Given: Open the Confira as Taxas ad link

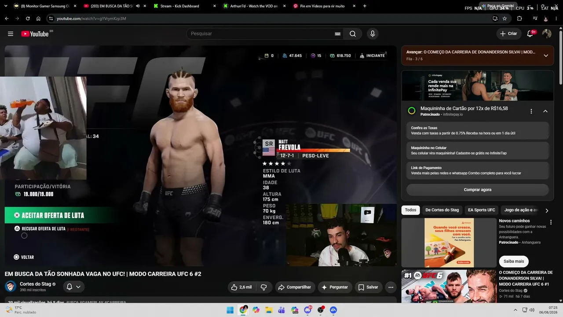Looking at the screenshot, I should click(477, 130).
